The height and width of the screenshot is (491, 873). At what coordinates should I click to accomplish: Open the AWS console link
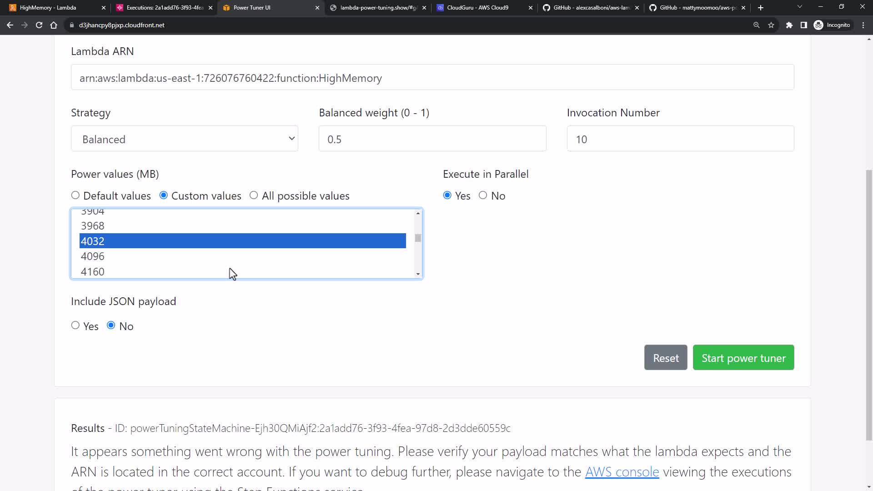point(622,472)
